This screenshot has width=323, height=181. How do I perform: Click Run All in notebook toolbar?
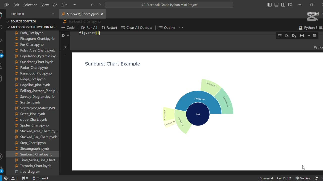click(89, 28)
